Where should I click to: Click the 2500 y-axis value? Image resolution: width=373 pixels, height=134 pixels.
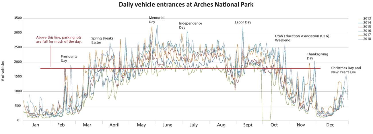[x=18, y=48]
